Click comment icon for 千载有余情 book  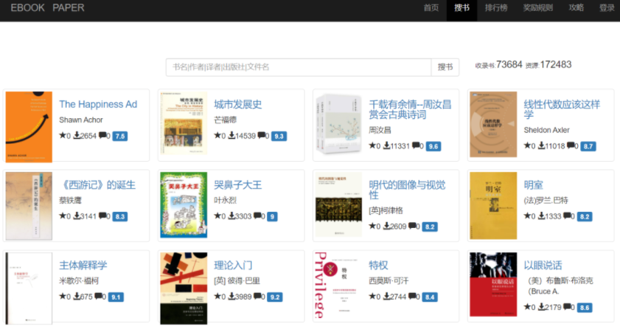click(417, 146)
